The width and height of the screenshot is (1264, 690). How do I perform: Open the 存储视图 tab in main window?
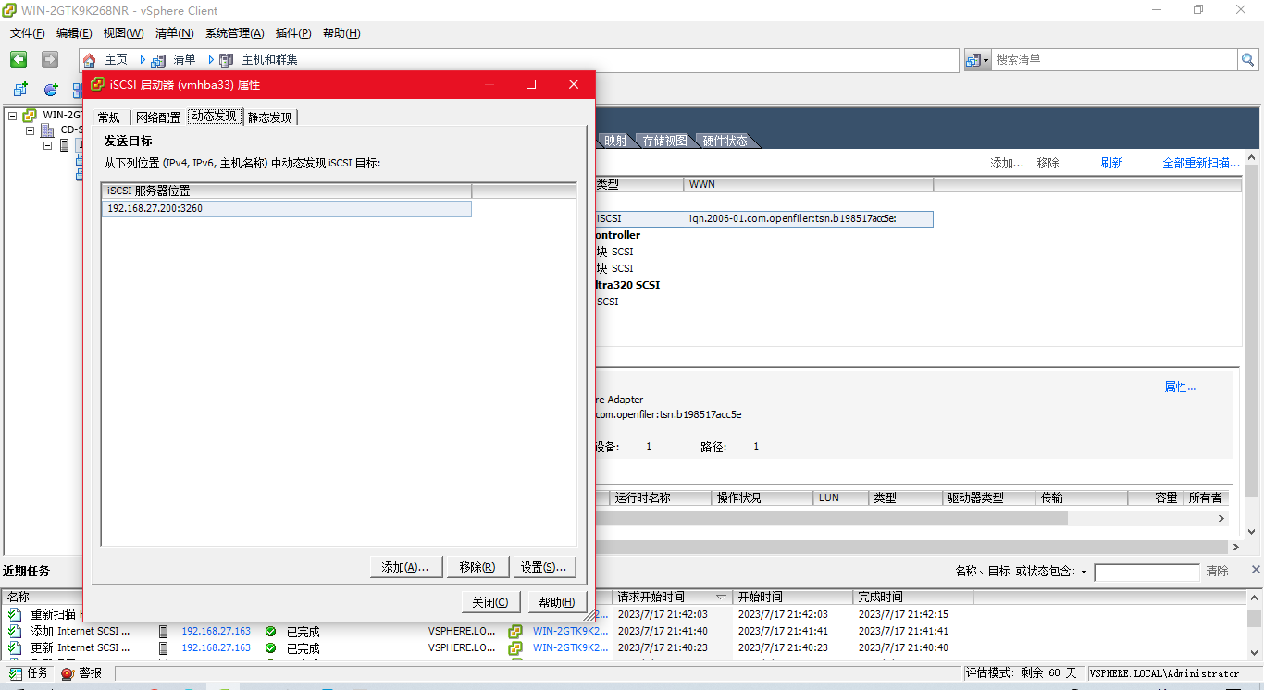point(665,141)
